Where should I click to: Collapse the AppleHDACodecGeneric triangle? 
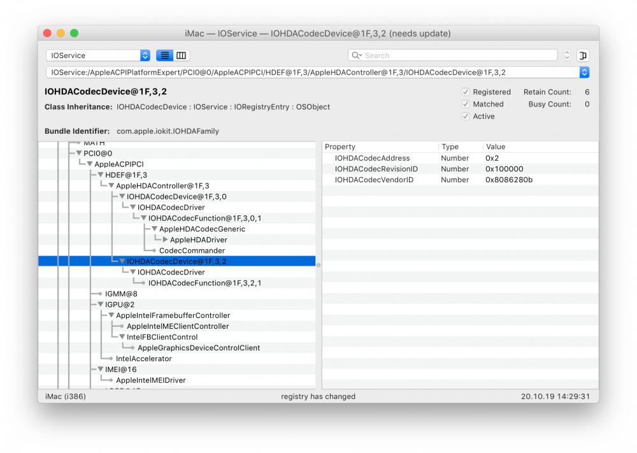(x=154, y=229)
